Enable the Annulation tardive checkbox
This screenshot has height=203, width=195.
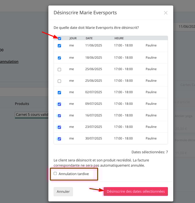point(55,173)
